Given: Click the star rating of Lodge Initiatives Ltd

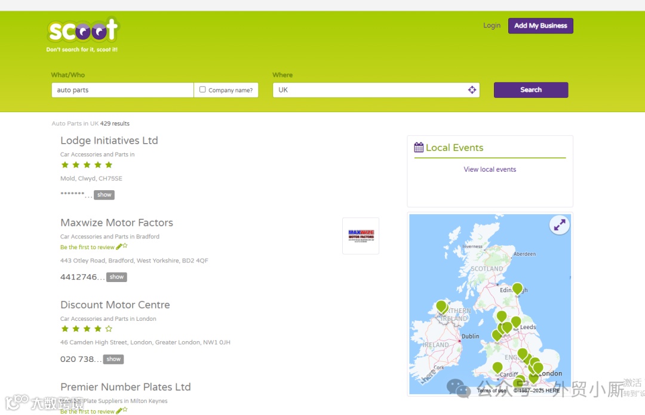Looking at the screenshot, I should tap(87, 165).
